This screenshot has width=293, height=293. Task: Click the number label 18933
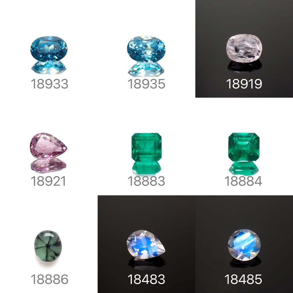tap(49, 84)
